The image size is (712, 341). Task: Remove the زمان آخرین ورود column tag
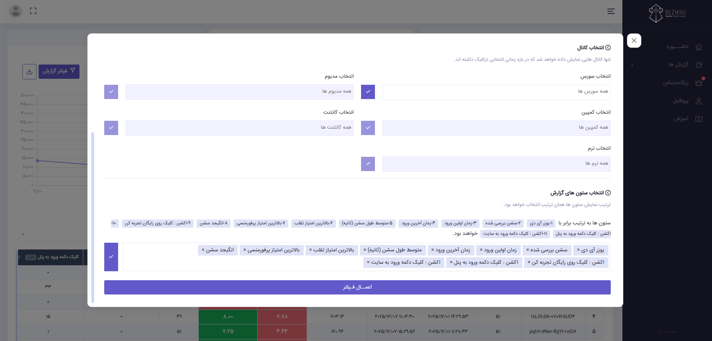(x=433, y=250)
